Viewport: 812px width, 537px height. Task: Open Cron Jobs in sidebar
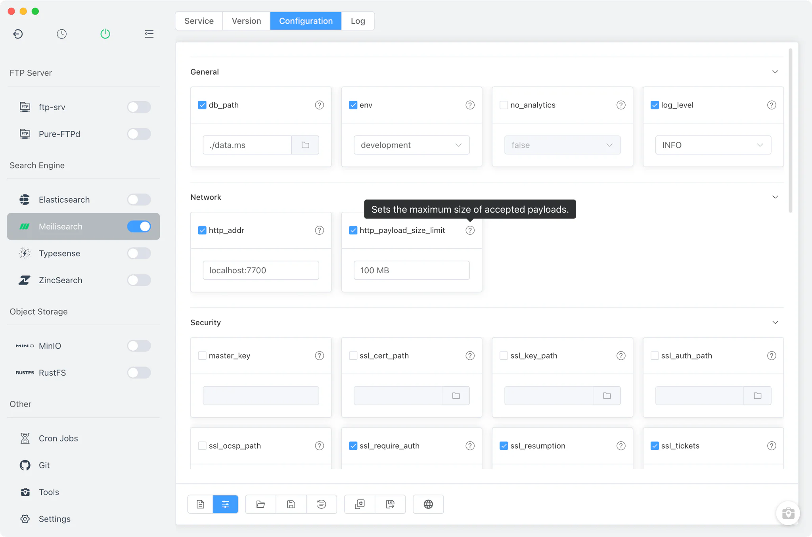tap(83, 438)
